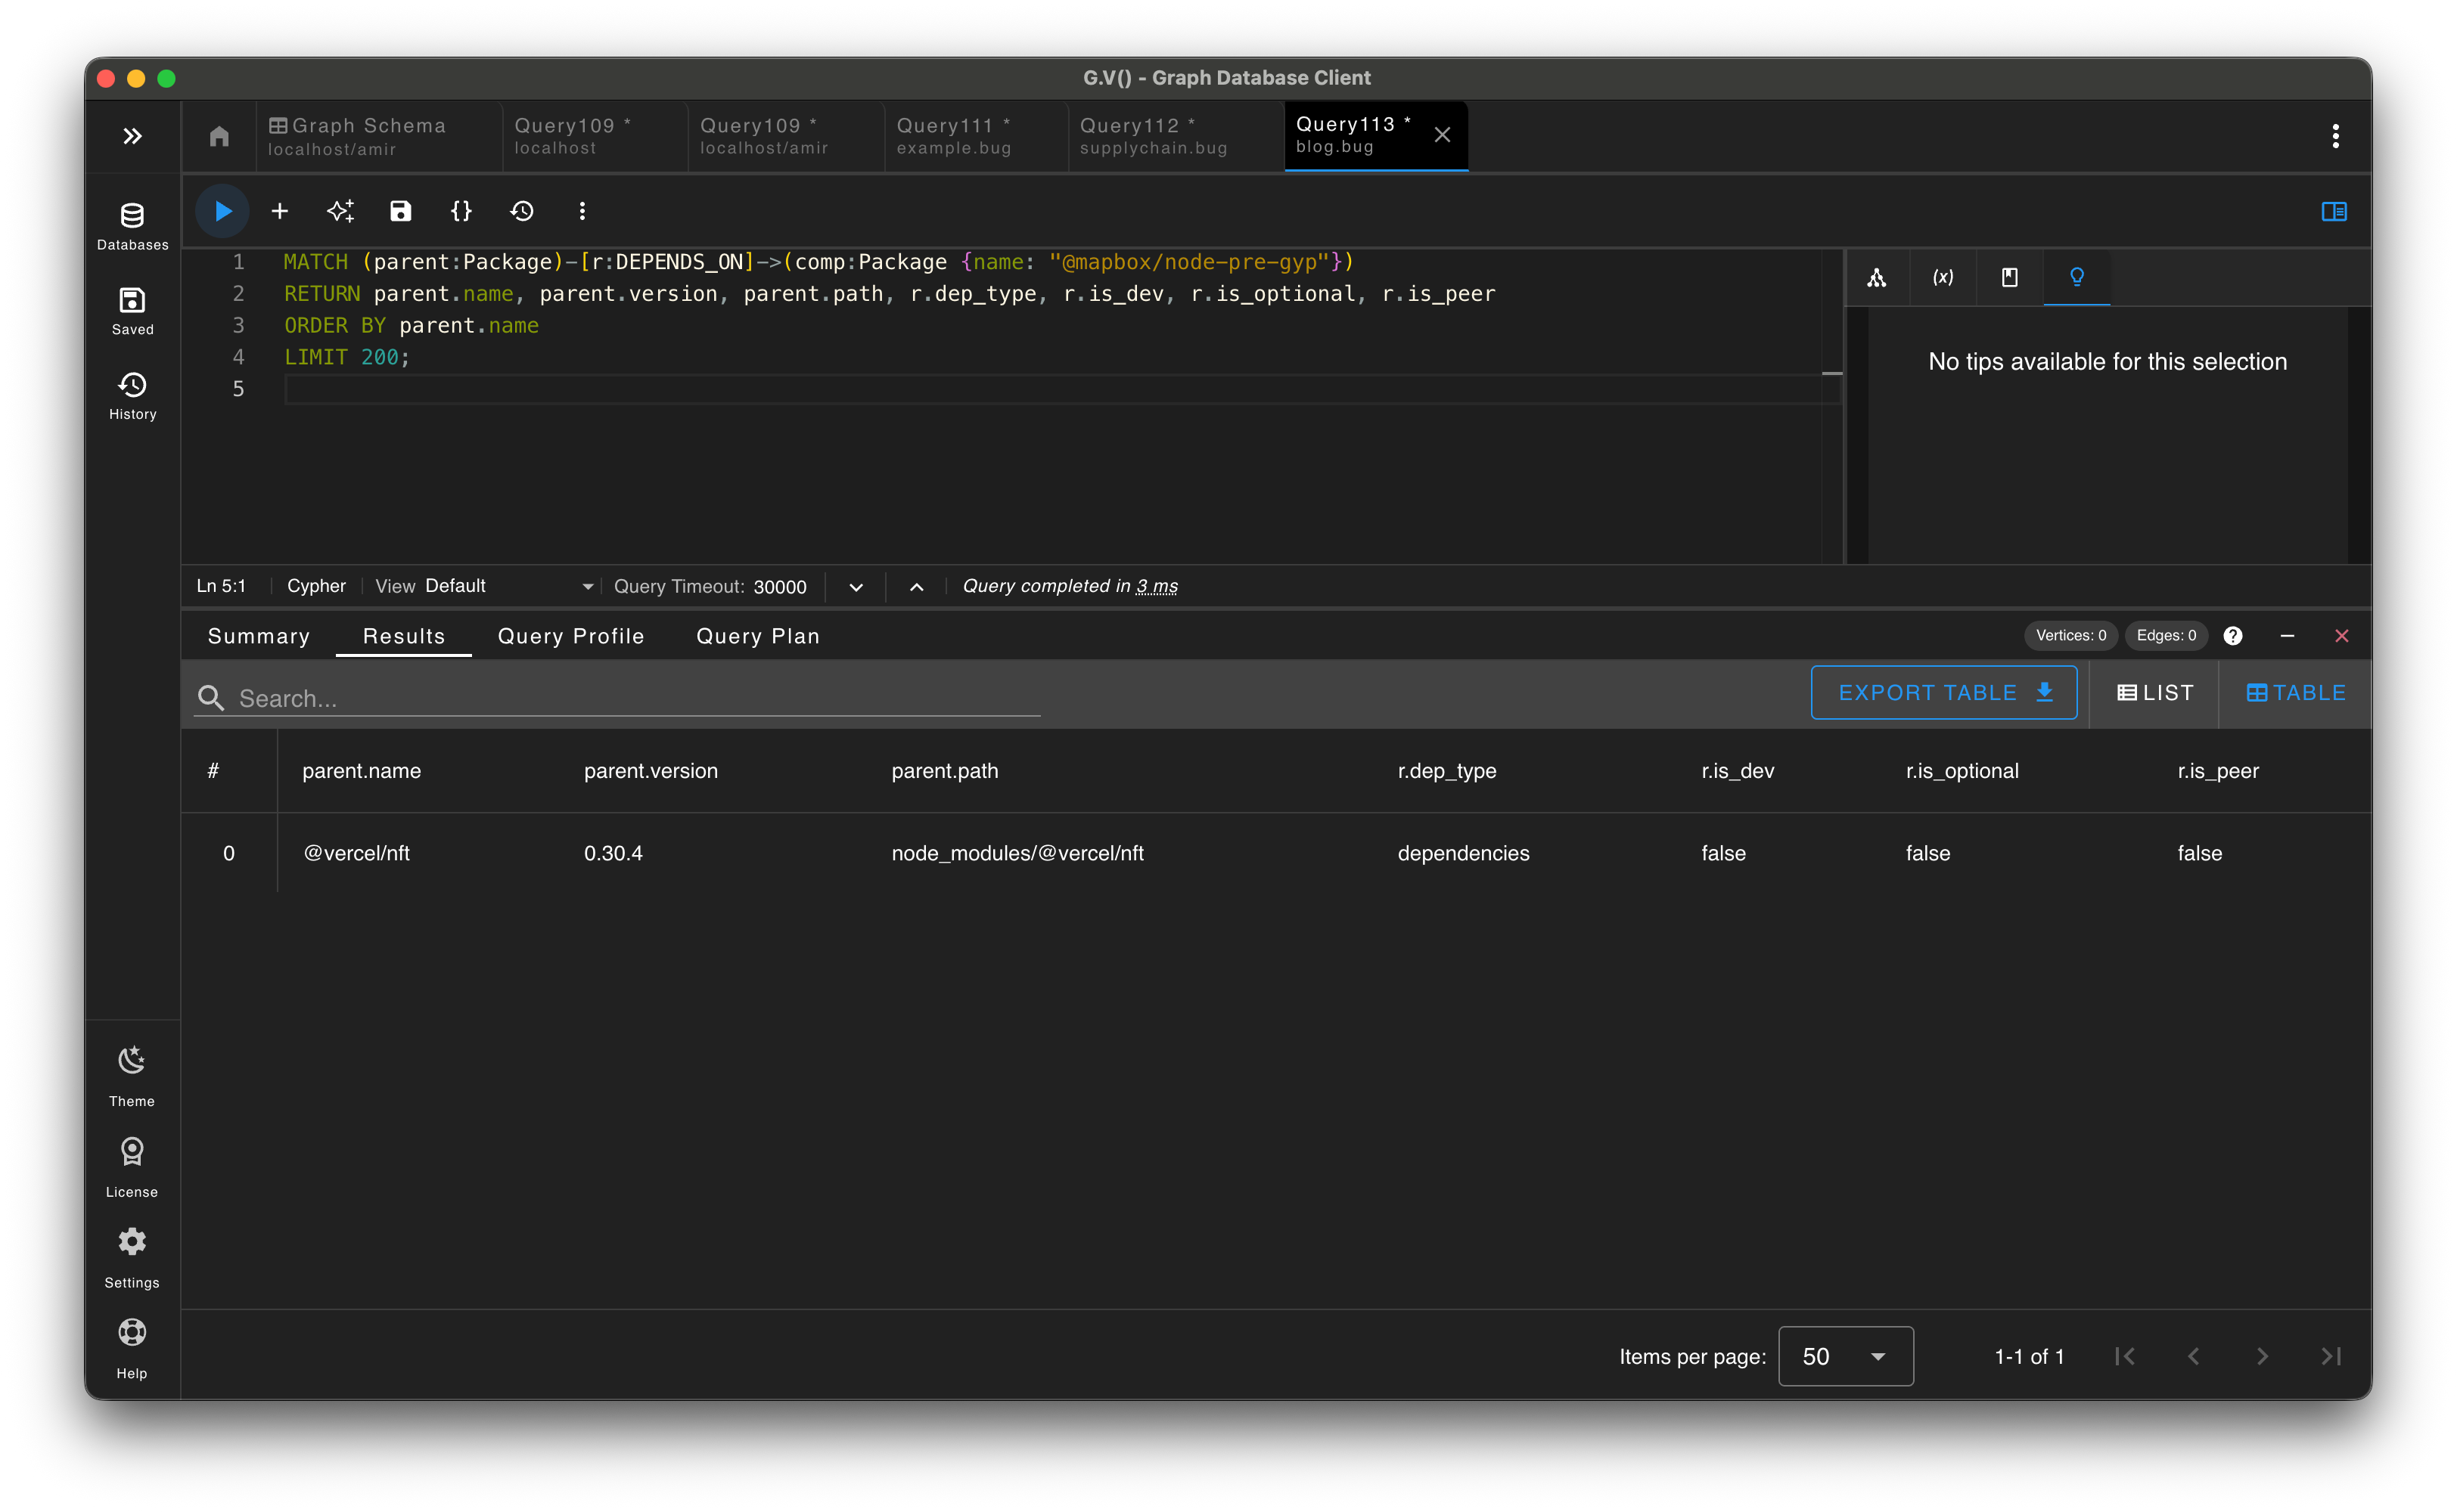Click inside the results Search field
This screenshot has height=1512, width=2457.
pyautogui.click(x=600, y=697)
